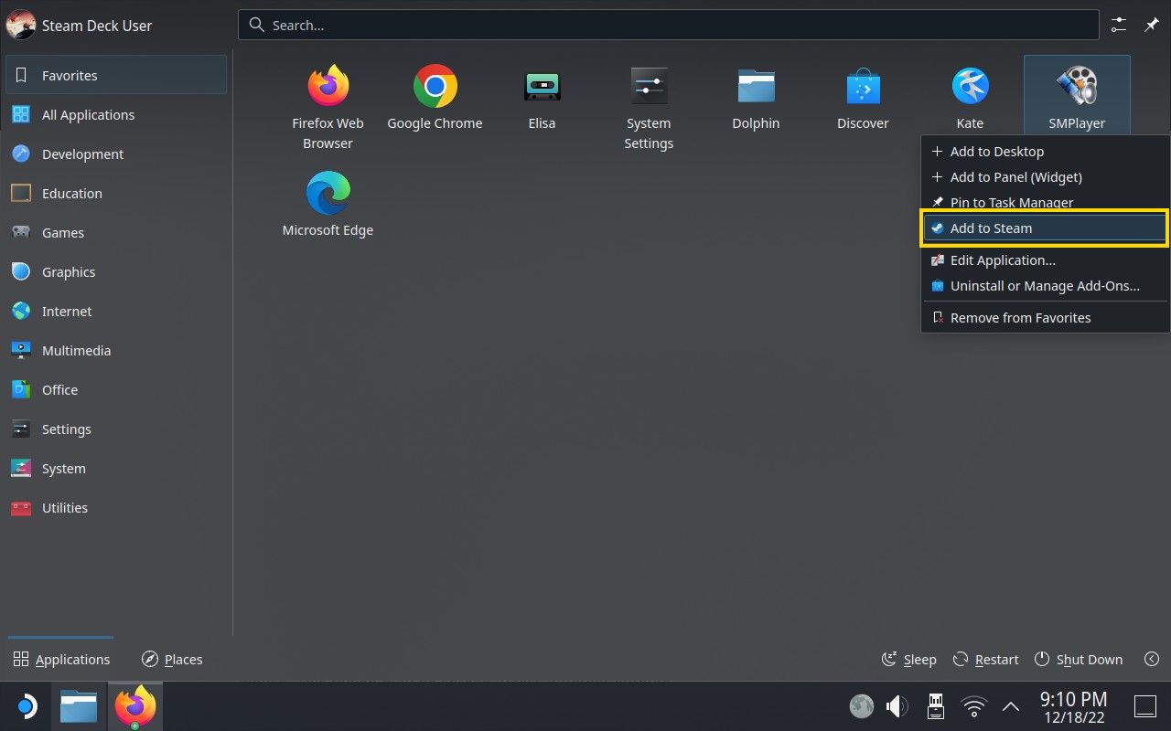
Task: Launch the Elisa music player
Action: [542, 87]
